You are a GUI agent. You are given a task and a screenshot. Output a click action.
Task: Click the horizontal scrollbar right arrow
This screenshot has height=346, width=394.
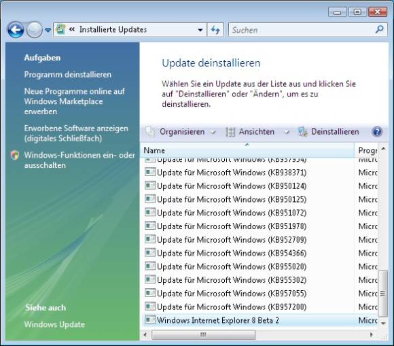371,334
